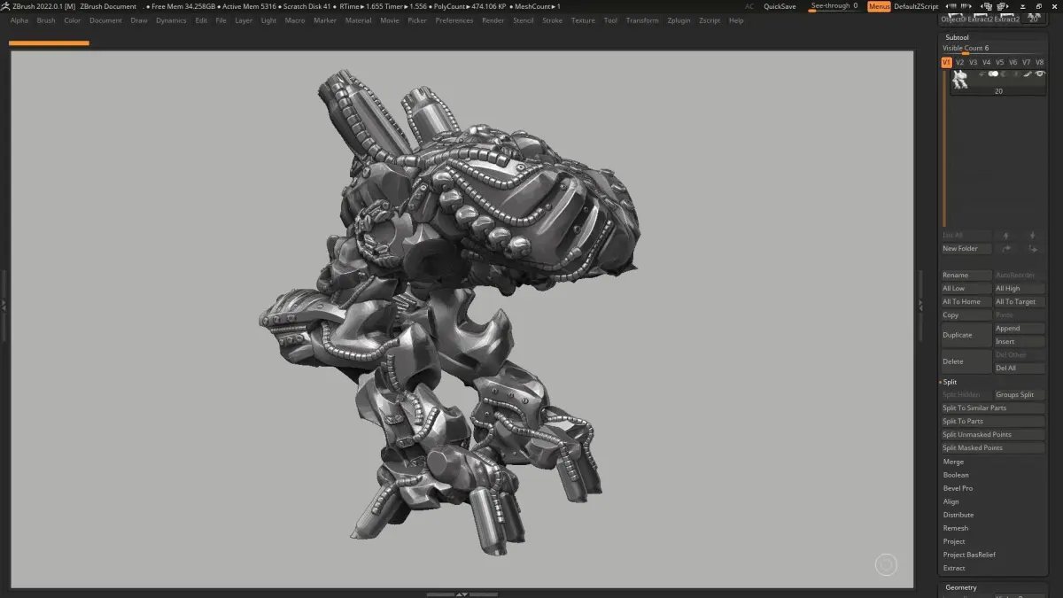The height and width of the screenshot is (598, 1063).
Task: Click the ZBrush logo icon in title bar
Action: click(x=5, y=6)
